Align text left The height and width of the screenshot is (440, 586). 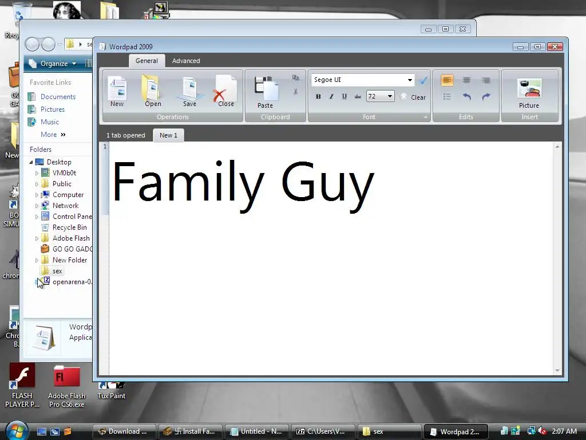447,80
